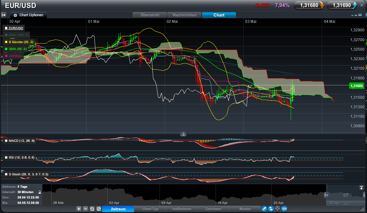Viewport: 367px width, 213px height.
Task: Click the sell price 1,31680 button
Action: click(309, 5)
